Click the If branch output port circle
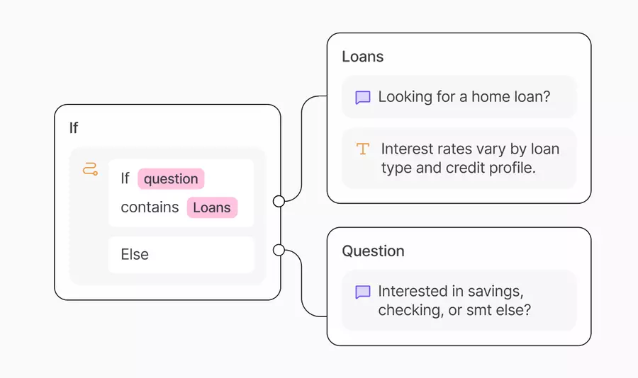638x378 pixels. coord(279,202)
